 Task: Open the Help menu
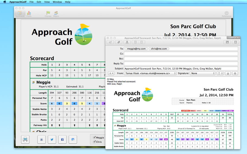pos(68,2)
